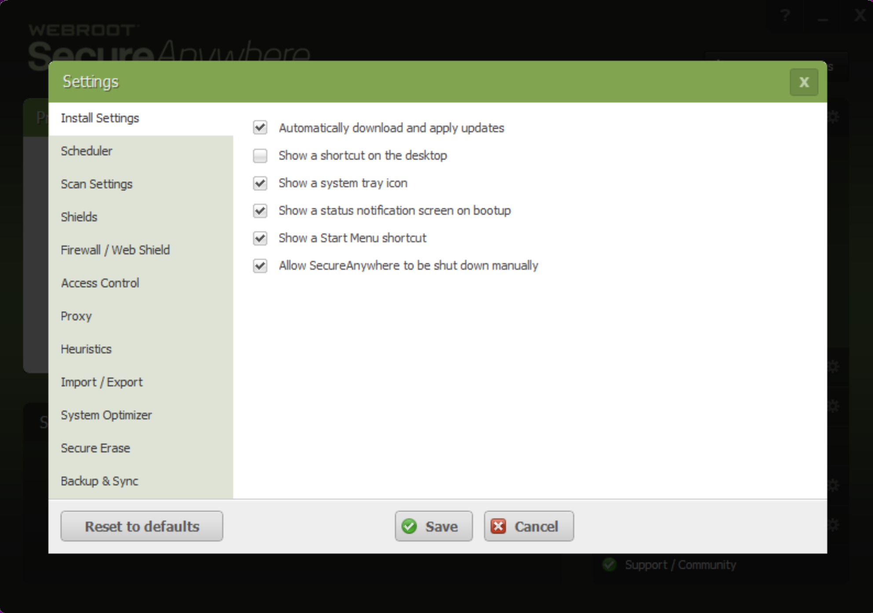Select Firewall / Web Shield section
Screen dimensions: 873x613
(x=115, y=250)
